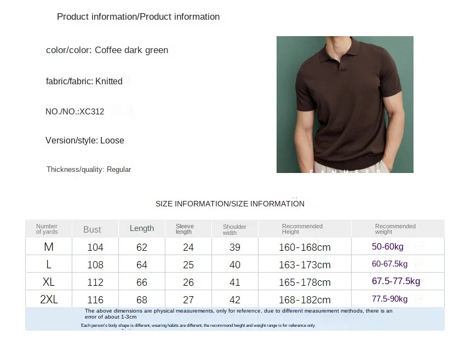Image resolution: width=465 pixels, height=346 pixels.
Task: Click length value '68'
Action: (x=142, y=300)
